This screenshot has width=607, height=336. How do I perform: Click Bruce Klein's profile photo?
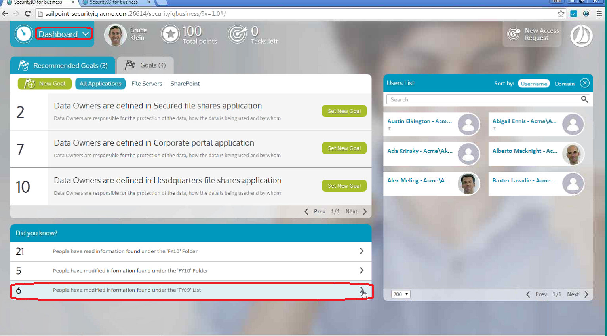pyautogui.click(x=115, y=35)
